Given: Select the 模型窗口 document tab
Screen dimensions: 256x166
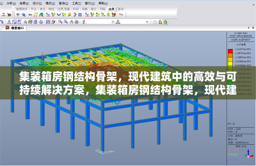Looking at the screenshot, I should pyautogui.click(x=17, y=28).
